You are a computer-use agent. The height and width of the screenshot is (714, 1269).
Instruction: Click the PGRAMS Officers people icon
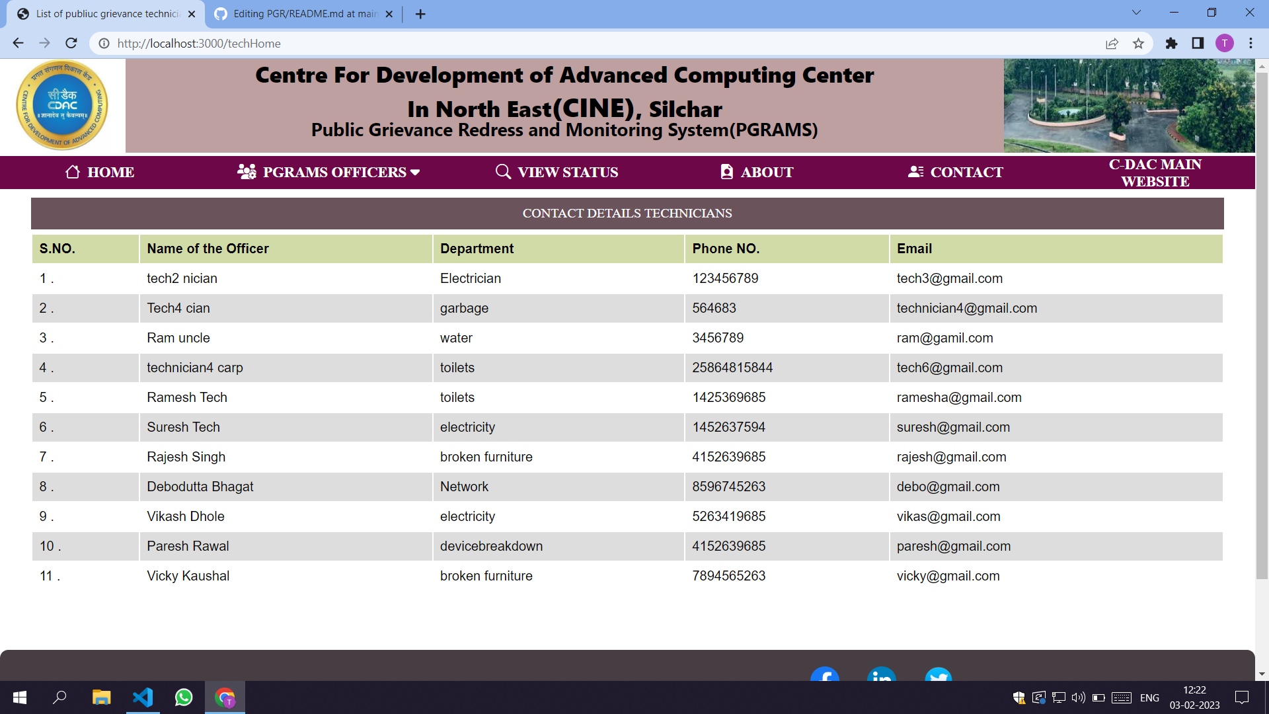point(247,172)
